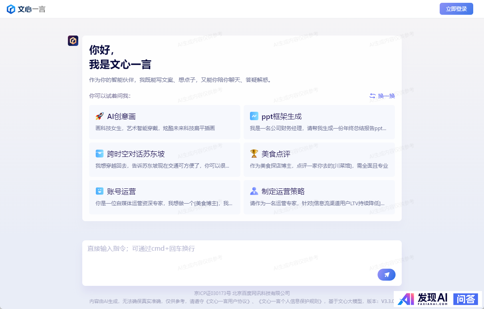484x309 pixels.
Task: Refresh suggestions with 换一换
Action: (x=382, y=96)
